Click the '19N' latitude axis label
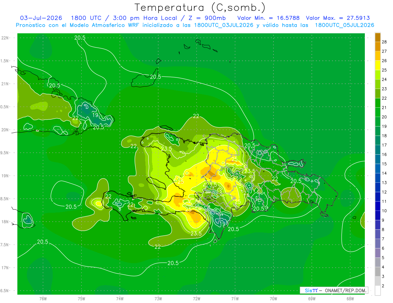The image size is (393, 303). (x=5, y=176)
